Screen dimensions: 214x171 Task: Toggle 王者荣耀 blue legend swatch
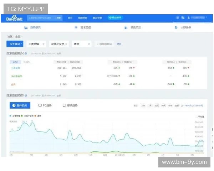coord(10,116)
